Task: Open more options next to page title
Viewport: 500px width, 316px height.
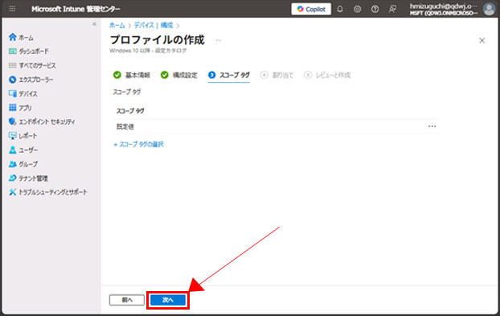Action: click(219, 40)
